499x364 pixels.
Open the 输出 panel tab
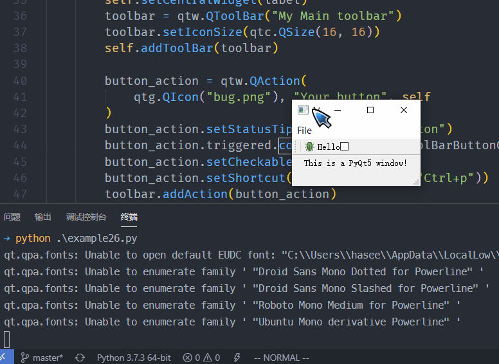[43, 217]
